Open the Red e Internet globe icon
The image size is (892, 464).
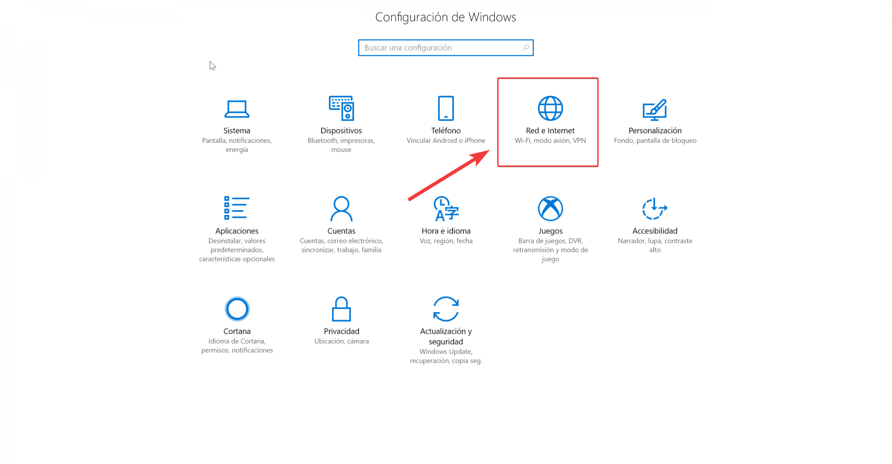point(551,108)
